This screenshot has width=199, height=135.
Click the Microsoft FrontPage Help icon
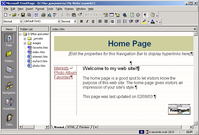click(x=153, y=15)
